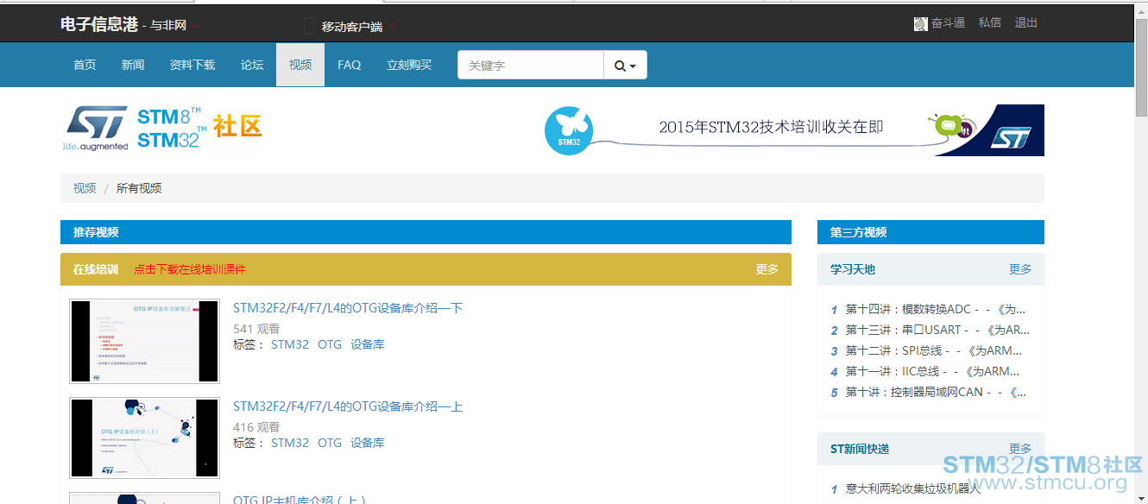Open the OTG IP主机库介绍（上）video title
This screenshot has height=504, width=1148.
[x=300, y=500]
